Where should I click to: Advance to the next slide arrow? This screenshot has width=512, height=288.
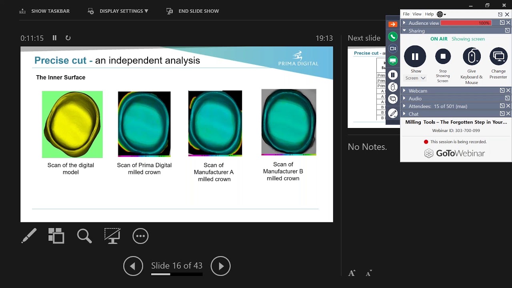221,266
